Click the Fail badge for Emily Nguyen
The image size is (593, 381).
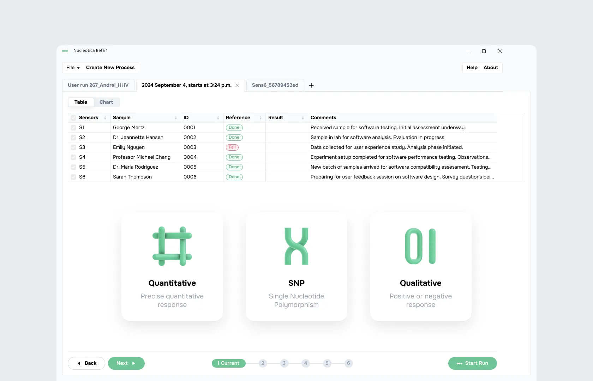pos(232,147)
